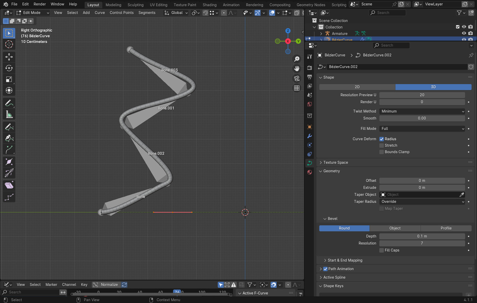Click the Bevel Depth value field
477x303 pixels.
click(422, 236)
